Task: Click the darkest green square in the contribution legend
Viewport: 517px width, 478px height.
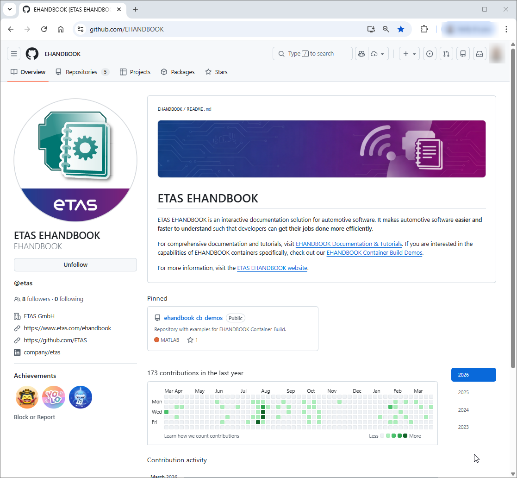Action: (x=405, y=435)
